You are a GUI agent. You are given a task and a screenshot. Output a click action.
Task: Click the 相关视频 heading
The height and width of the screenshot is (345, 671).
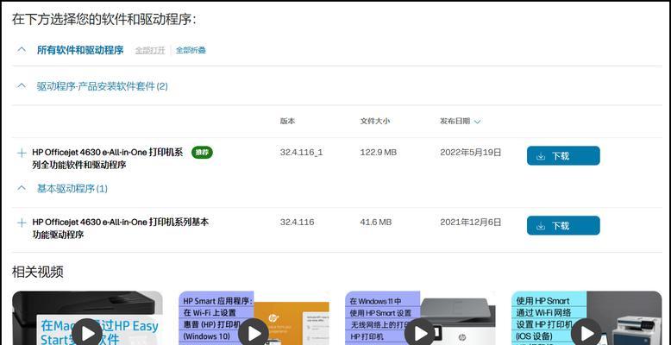tap(38, 272)
